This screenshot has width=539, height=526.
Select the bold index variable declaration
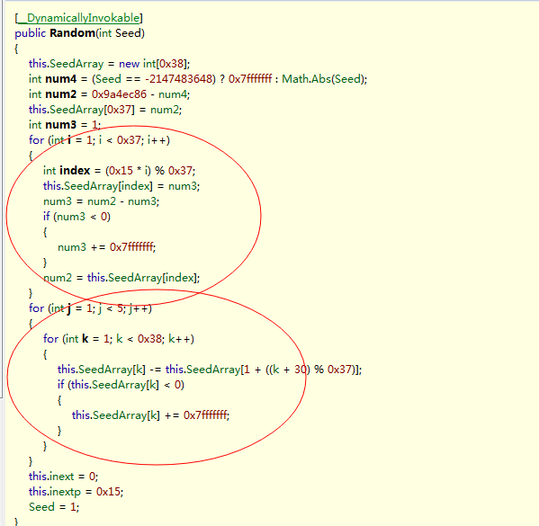click(75, 171)
